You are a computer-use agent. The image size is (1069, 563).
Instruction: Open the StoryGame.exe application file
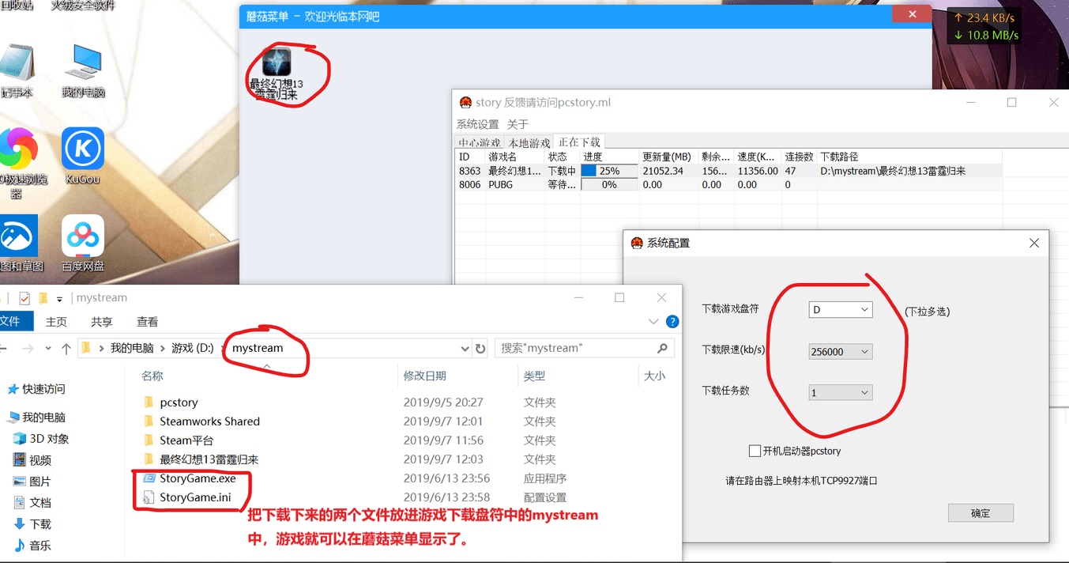click(198, 478)
